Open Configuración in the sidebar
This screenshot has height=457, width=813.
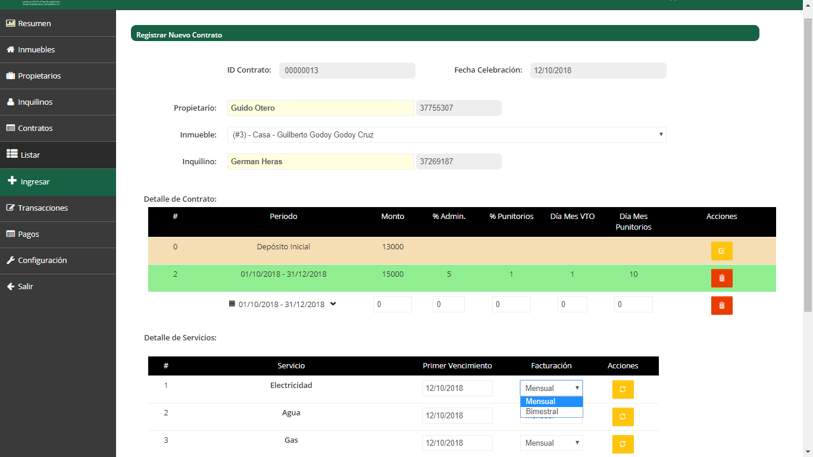pyautogui.click(x=42, y=261)
